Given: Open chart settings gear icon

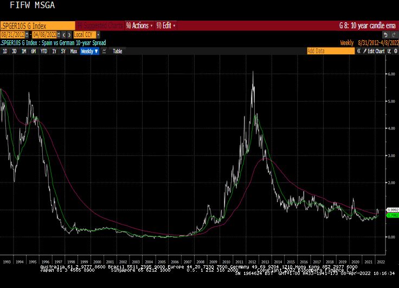Looking at the screenshot, I should click(x=395, y=51).
